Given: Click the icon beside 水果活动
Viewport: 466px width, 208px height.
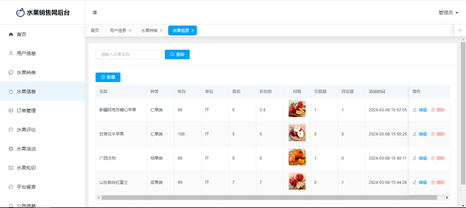Looking at the screenshot, I should click(11, 149).
